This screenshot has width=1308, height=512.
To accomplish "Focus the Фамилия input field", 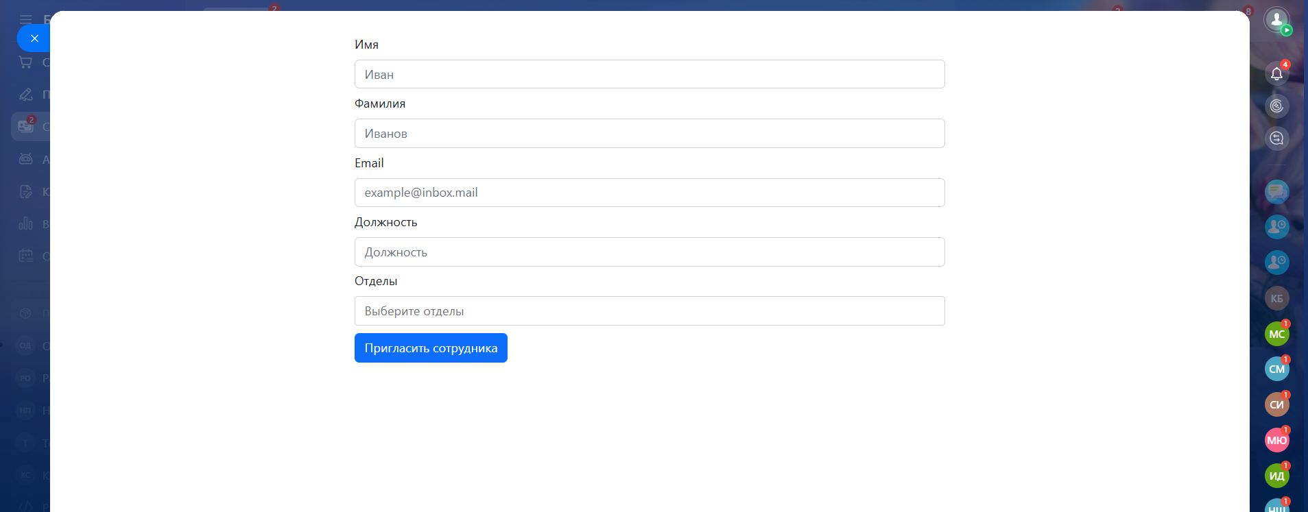I will coord(649,134).
